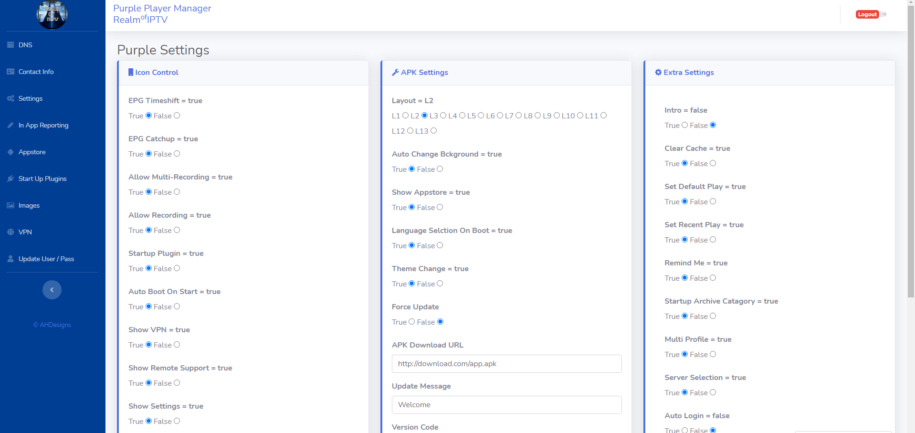Click the Realm of IPTV logo avatar
Viewport: 915px width, 433px height.
52,14
